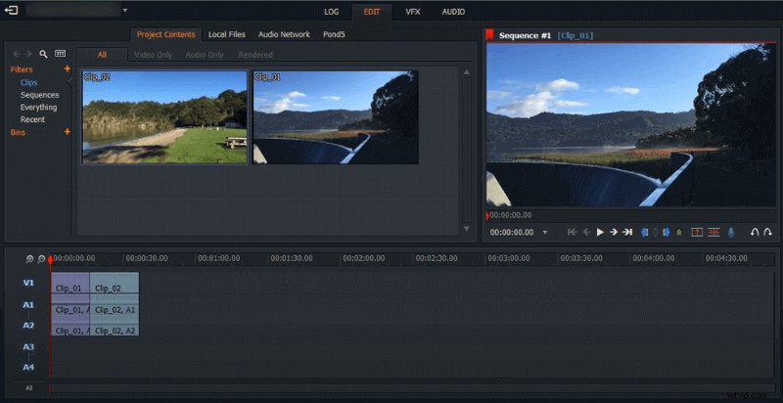Image resolution: width=783 pixels, height=403 pixels.
Task: Click the Bins heading
Action: [18, 132]
